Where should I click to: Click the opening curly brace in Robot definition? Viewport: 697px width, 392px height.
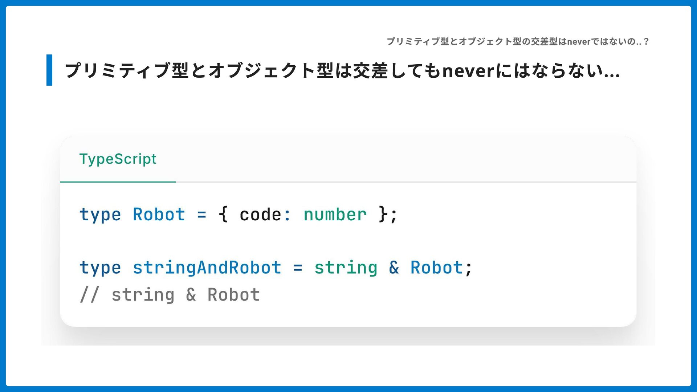(223, 214)
